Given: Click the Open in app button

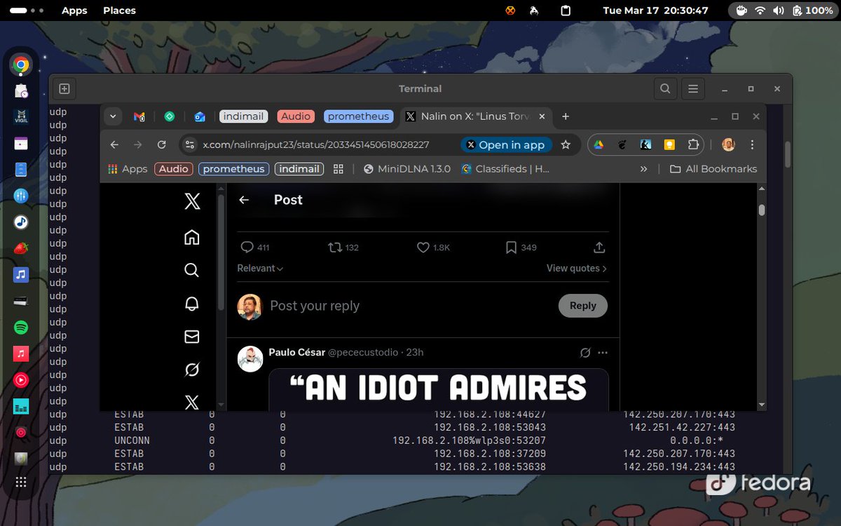Looking at the screenshot, I should [x=506, y=144].
